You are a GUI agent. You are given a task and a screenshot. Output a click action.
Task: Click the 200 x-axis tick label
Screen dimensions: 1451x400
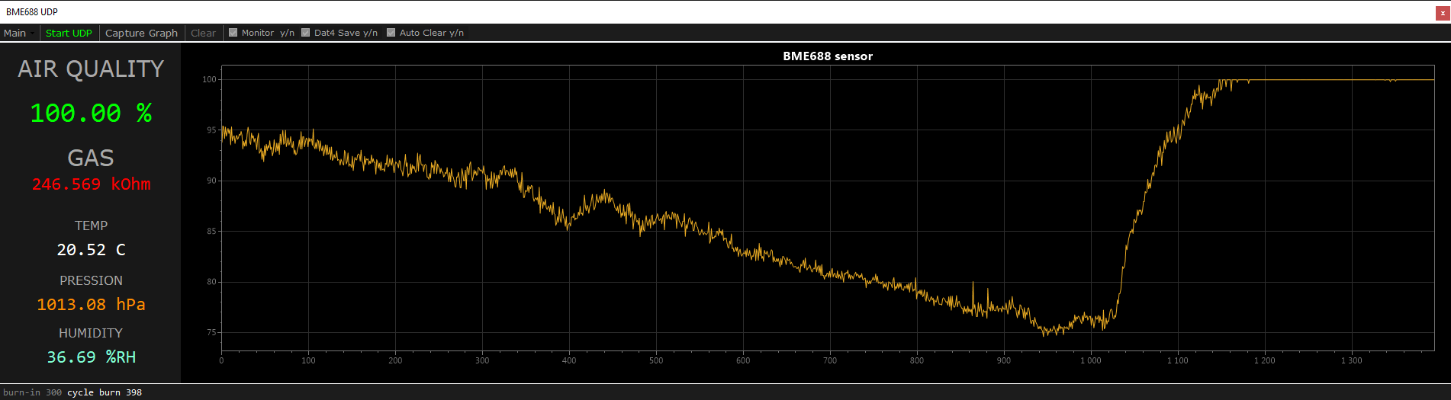(x=395, y=360)
